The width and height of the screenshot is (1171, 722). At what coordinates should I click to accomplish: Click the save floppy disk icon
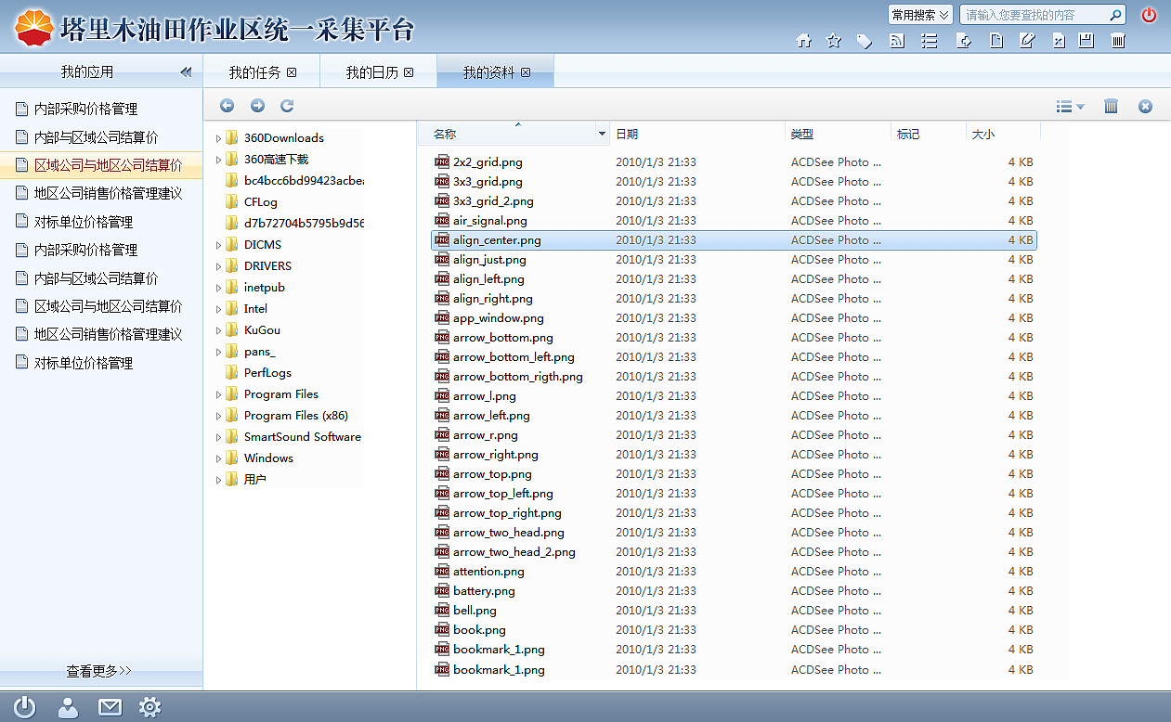(1086, 41)
